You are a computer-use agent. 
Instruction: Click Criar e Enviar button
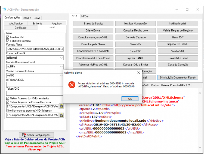[x=93, y=30]
